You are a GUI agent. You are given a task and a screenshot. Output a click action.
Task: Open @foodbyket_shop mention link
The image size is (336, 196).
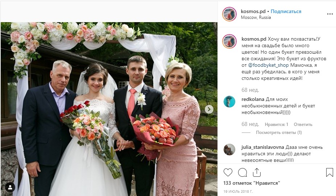(268, 65)
